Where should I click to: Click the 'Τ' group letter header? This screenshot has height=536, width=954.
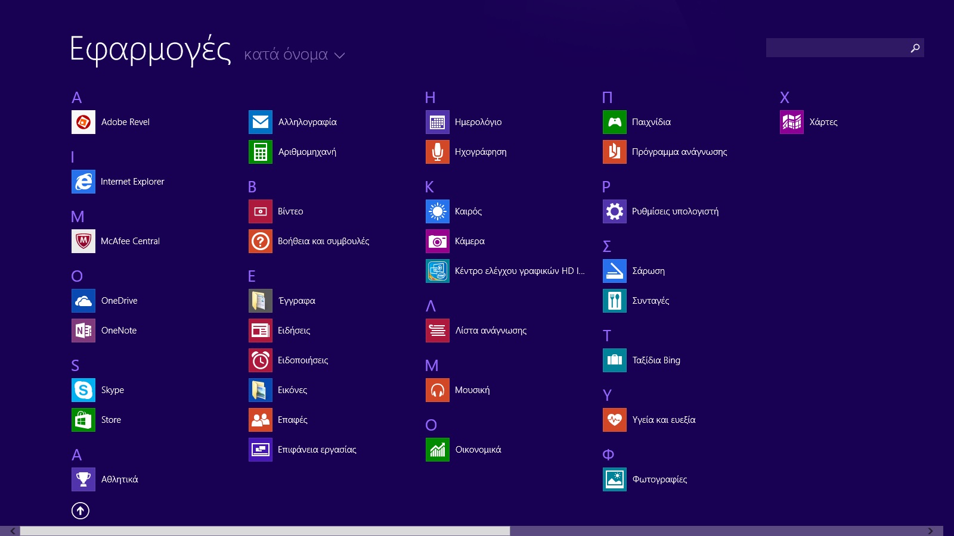(607, 336)
